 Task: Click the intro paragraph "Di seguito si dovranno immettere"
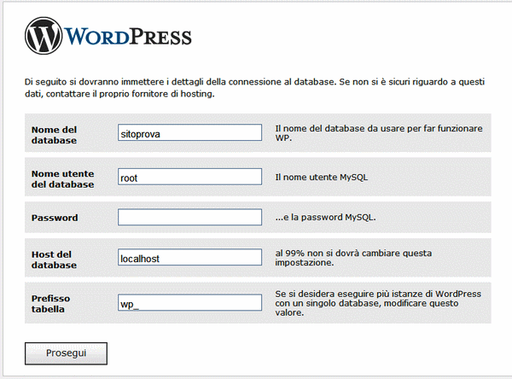click(254, 88)
